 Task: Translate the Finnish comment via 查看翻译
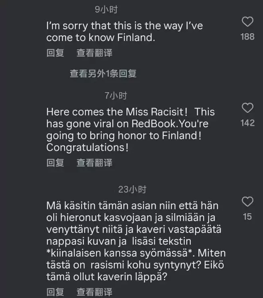pyautogui.click(x=94, y=292)
